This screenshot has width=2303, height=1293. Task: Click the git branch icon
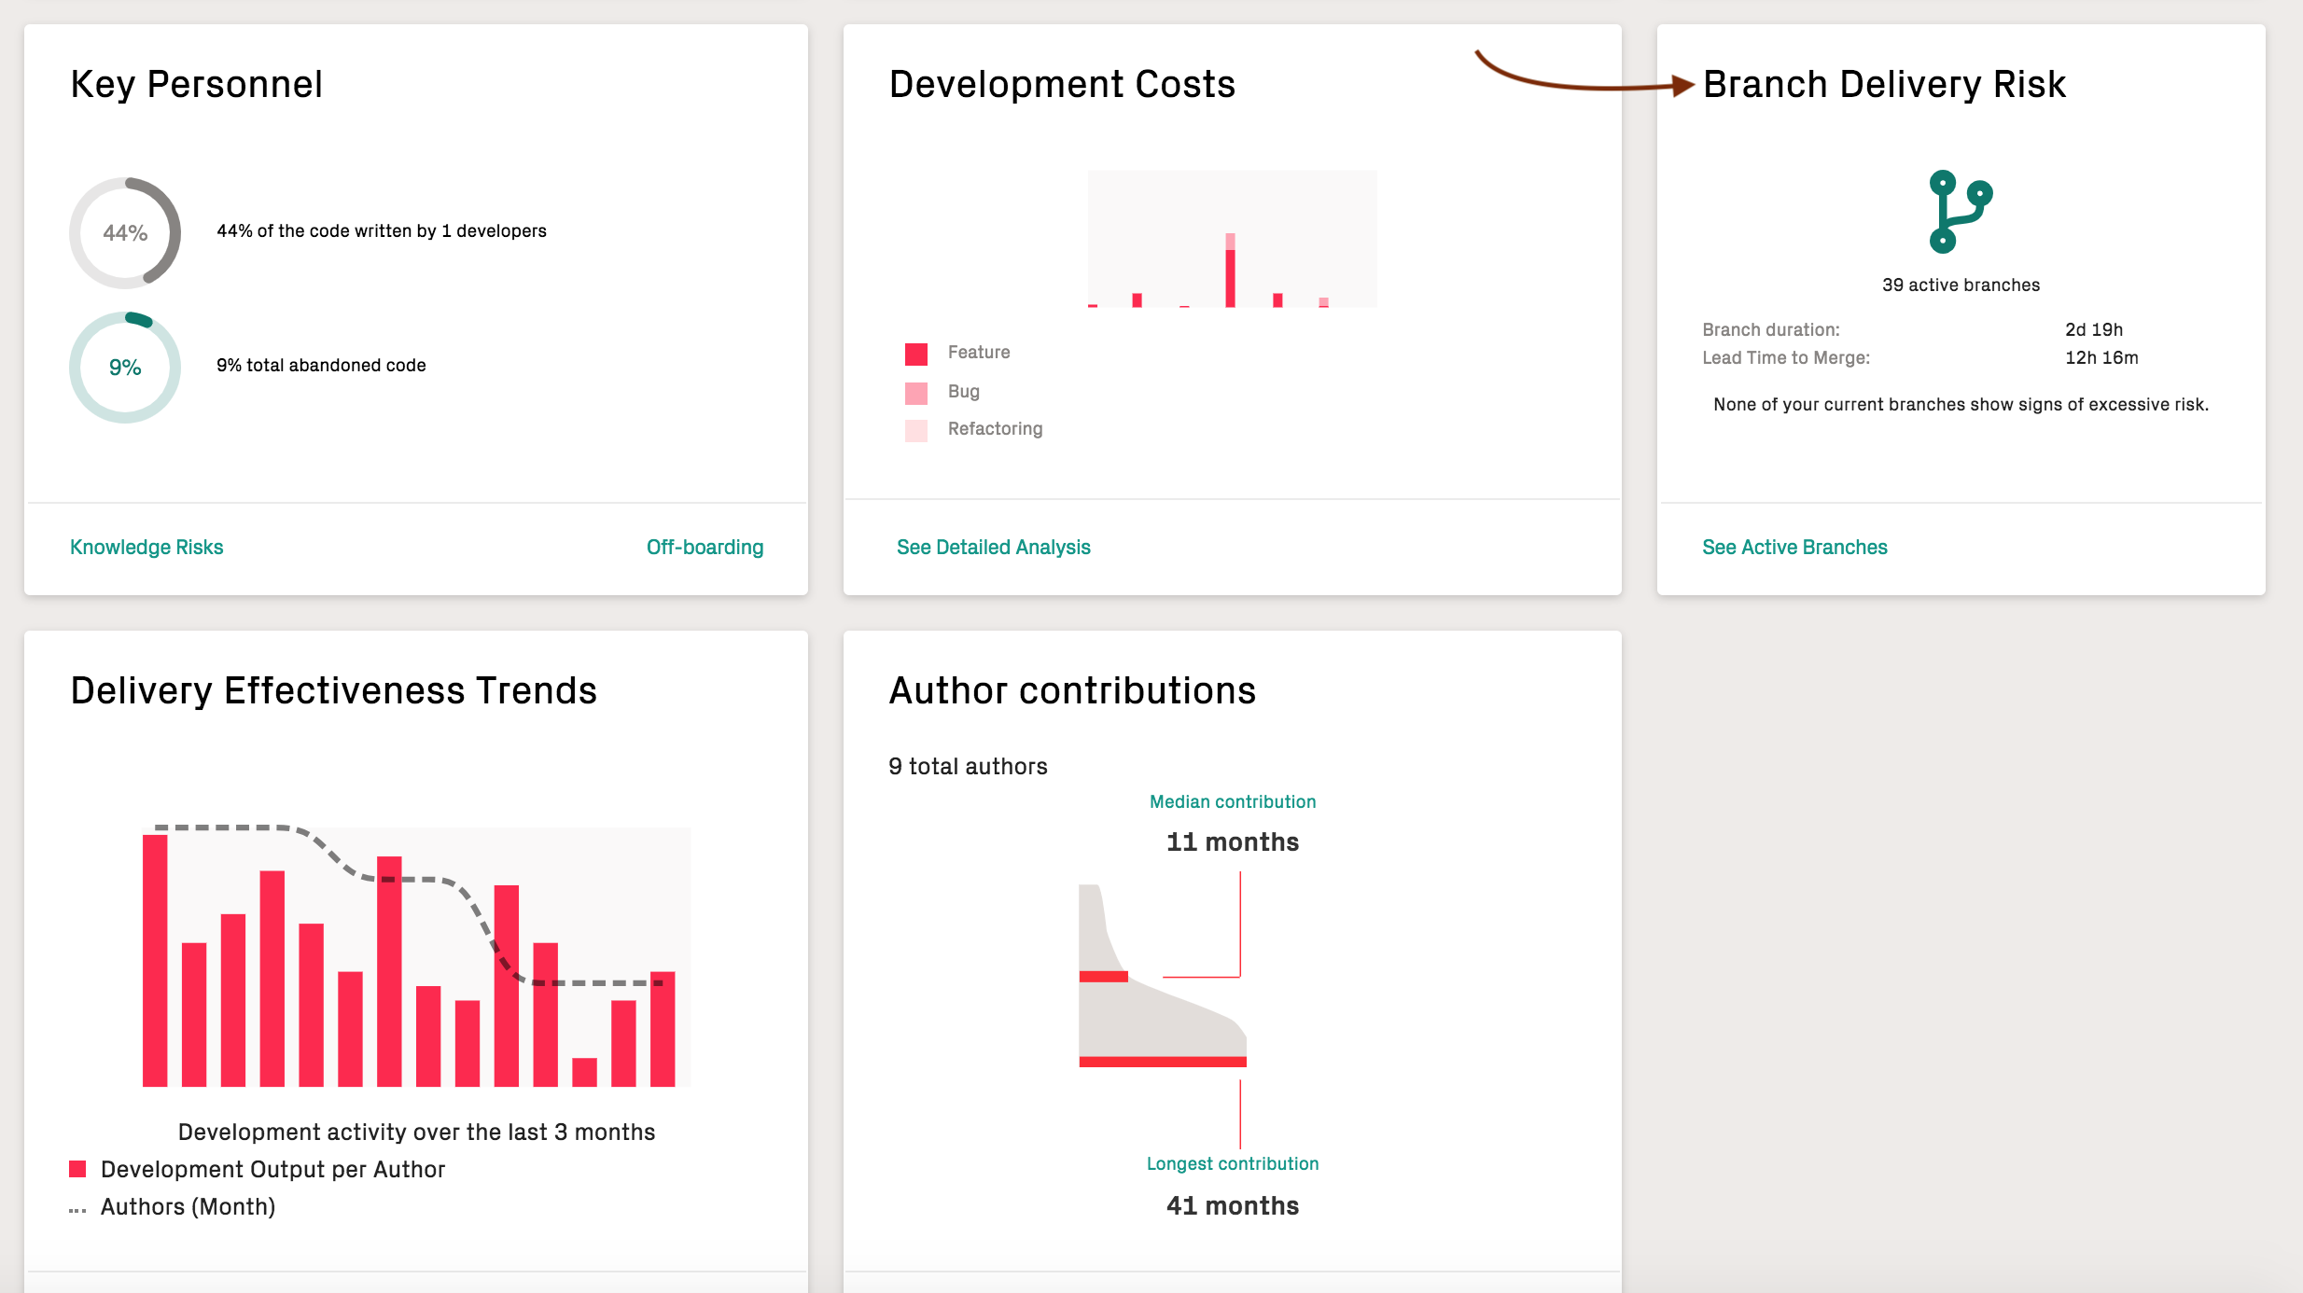click(1960, 212)
